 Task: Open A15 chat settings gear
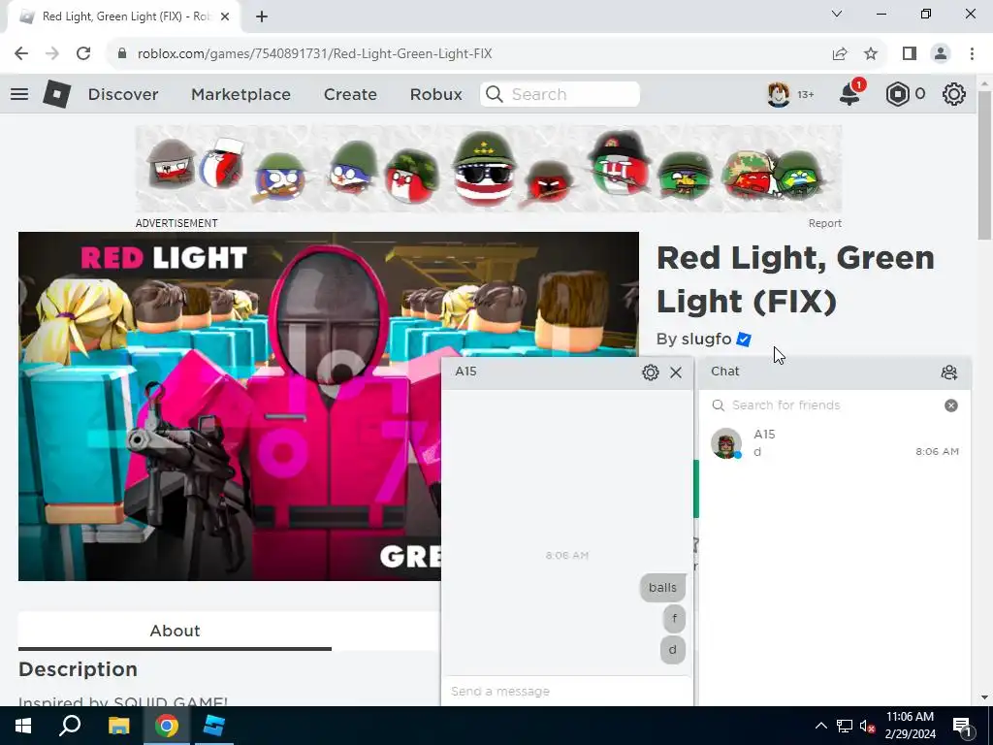point(651,372)
